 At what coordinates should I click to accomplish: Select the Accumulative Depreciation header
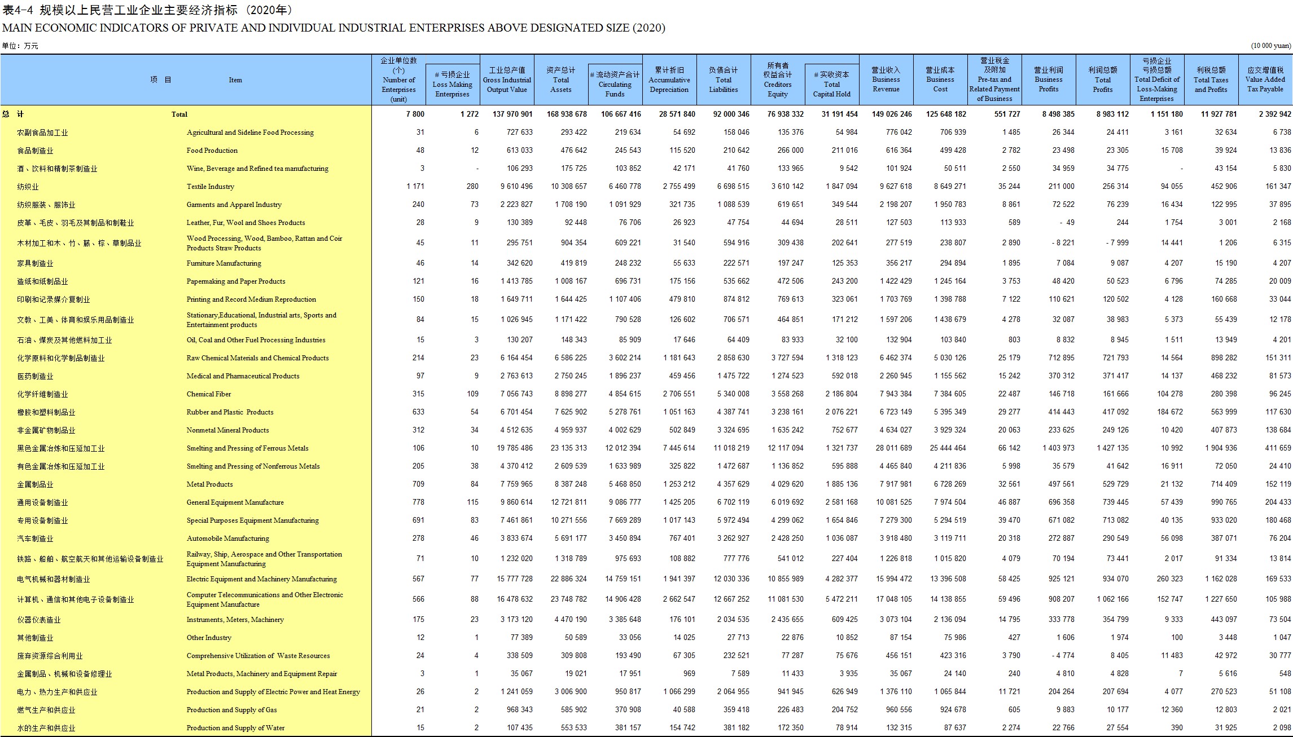tap(669, 80)
